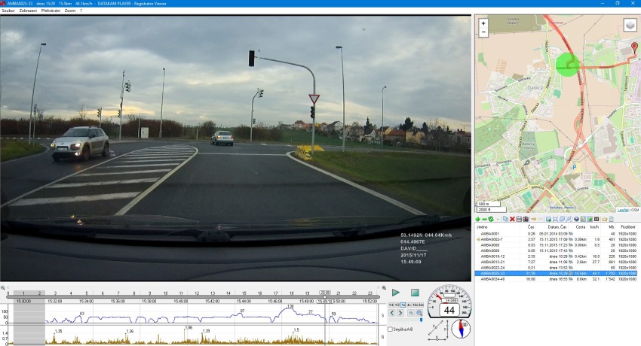
Task: Click the speedometer gauge showing 44
Action: [x=449, y=302]
